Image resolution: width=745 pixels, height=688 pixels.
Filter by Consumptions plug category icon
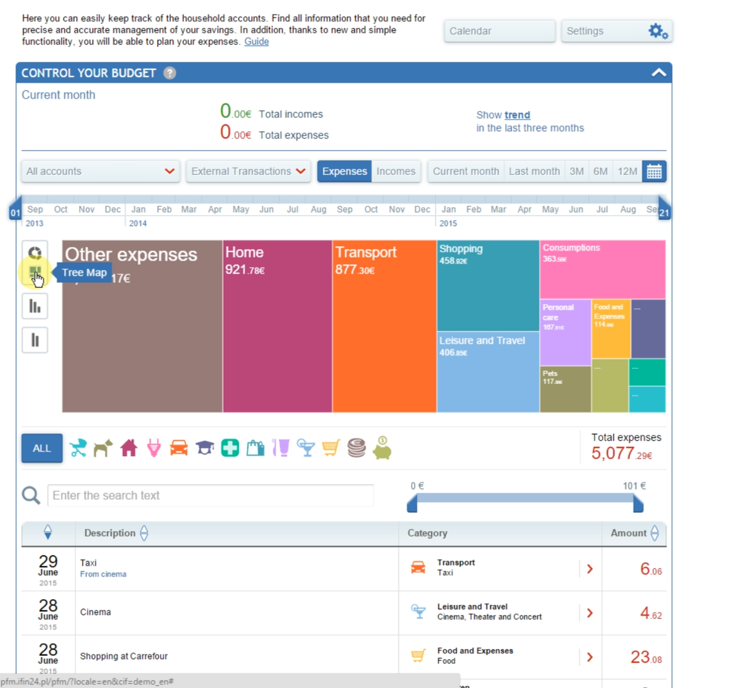(x=154, y=448)
